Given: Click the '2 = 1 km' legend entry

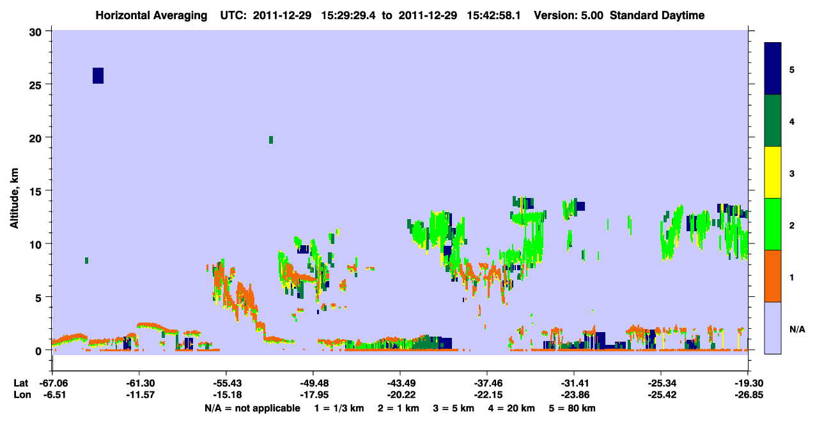Looking at the screenshot, I should tap(398, 407).
